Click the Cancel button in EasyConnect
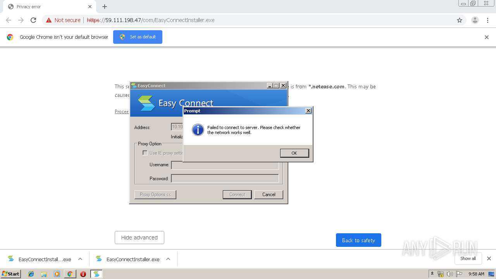496x279 pixels. (x=269, y=195)
